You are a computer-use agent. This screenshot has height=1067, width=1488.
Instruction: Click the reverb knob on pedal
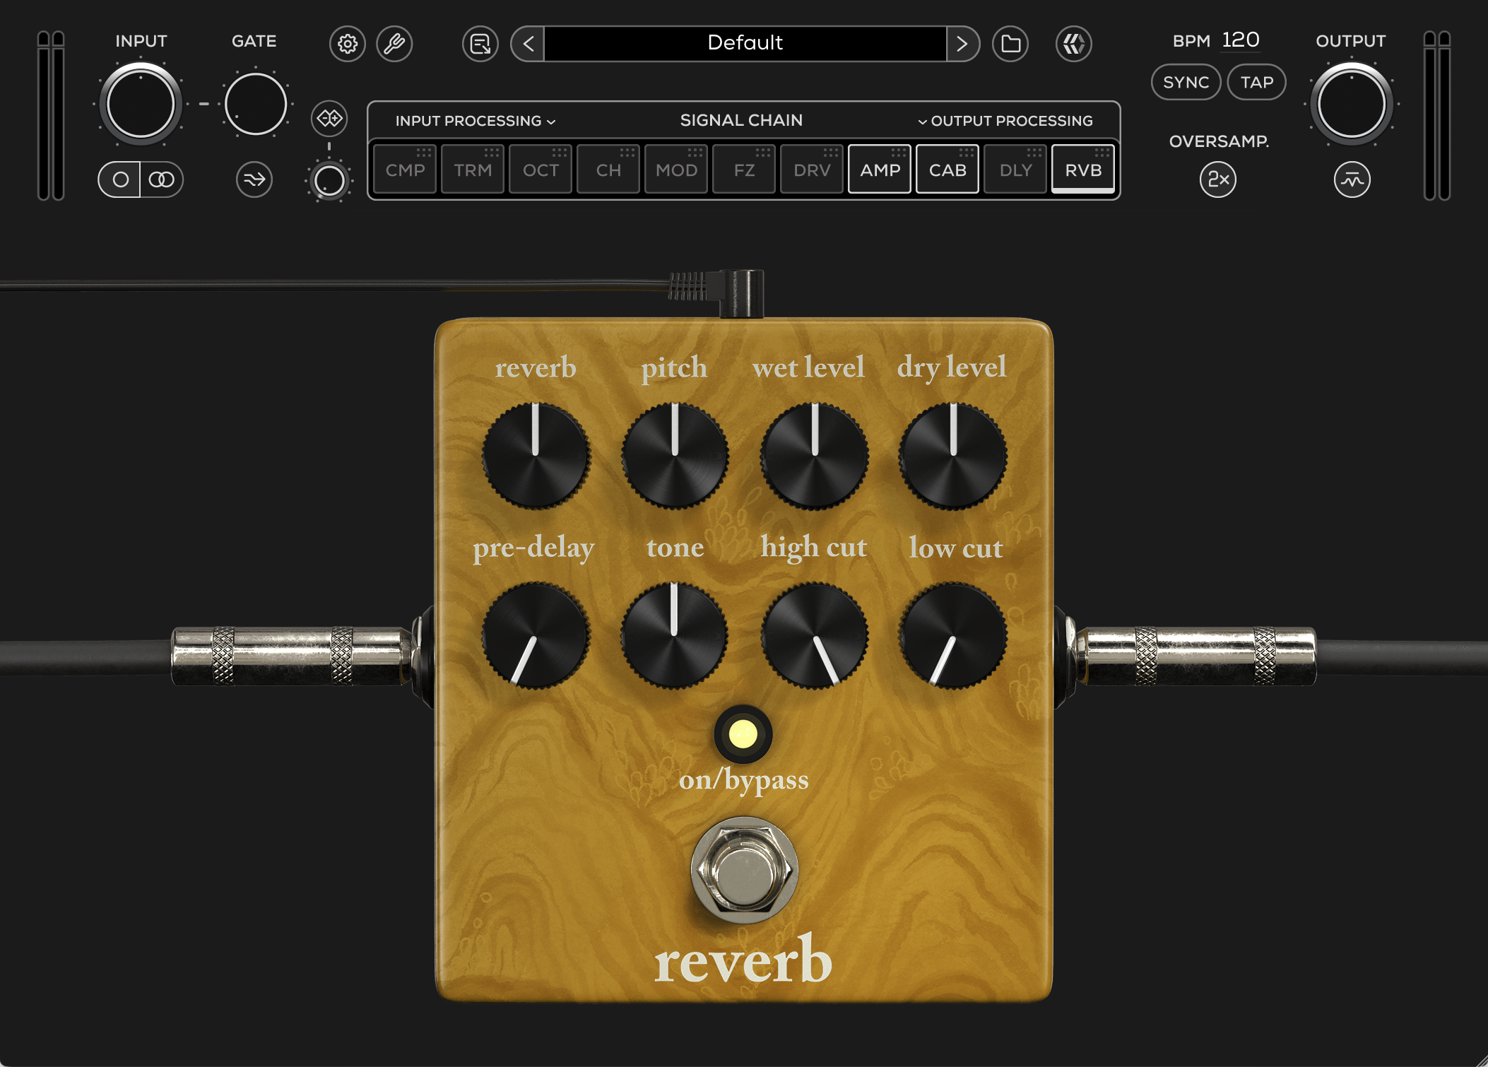coord(536,456)
